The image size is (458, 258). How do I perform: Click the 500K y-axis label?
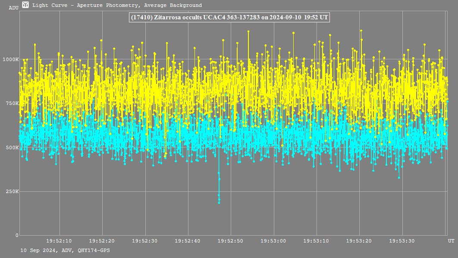click(x=13, y=147)
